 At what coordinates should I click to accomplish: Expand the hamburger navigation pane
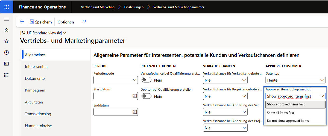(7, 19)
